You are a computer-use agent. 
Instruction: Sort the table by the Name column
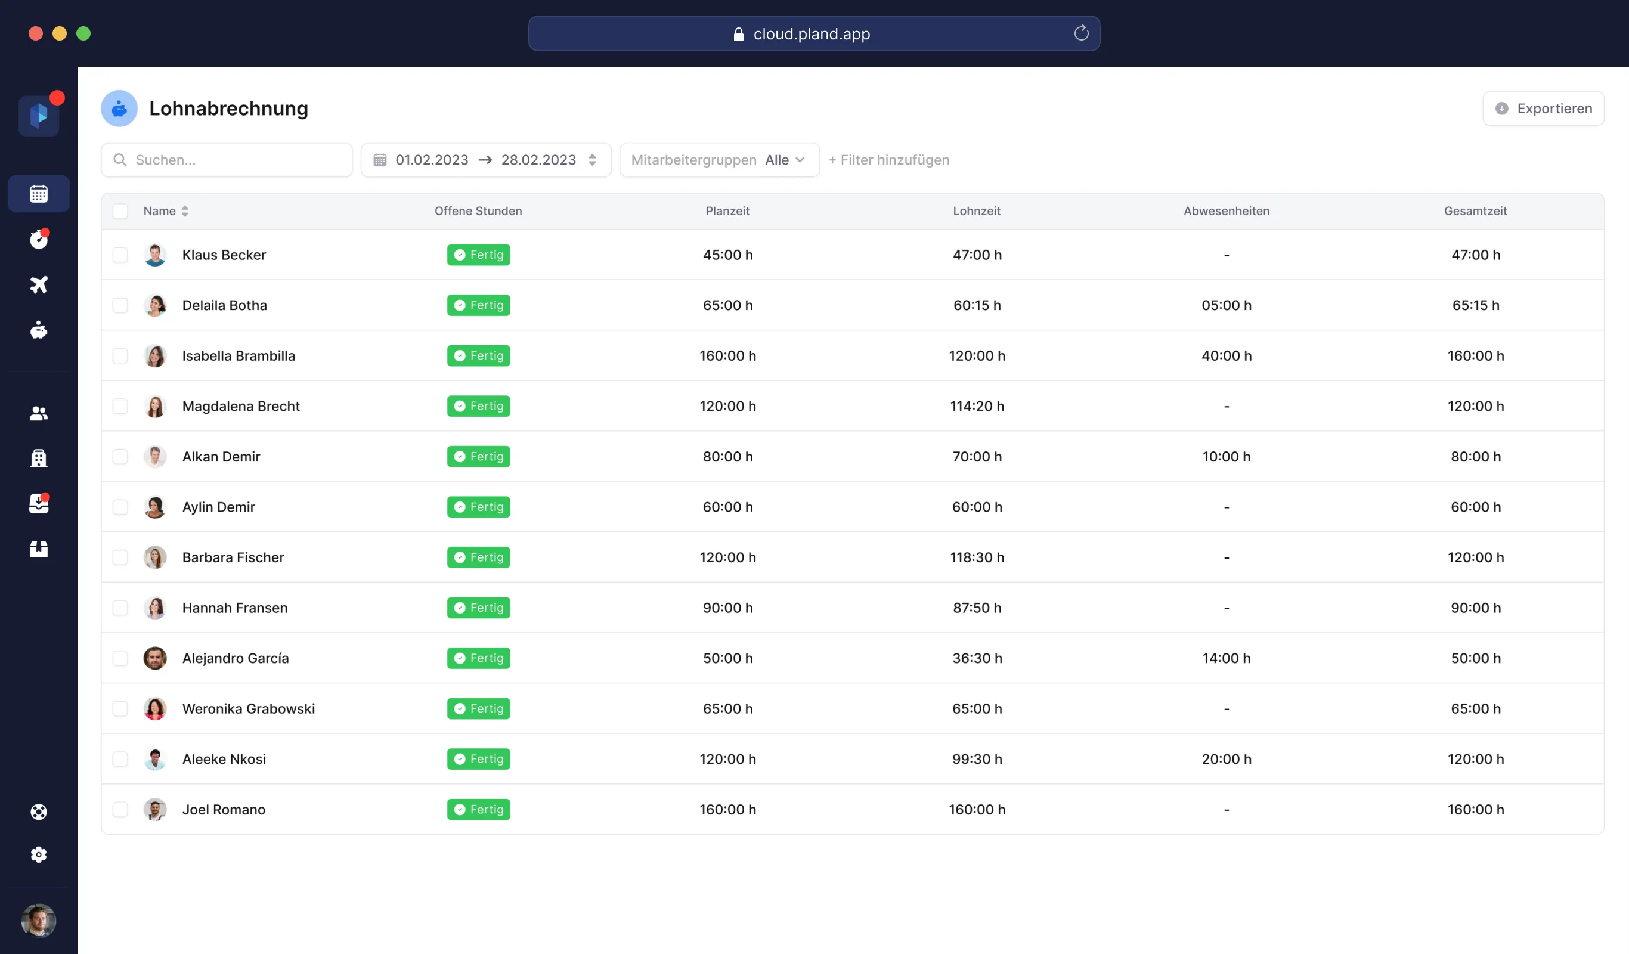[x=166, y=211]
